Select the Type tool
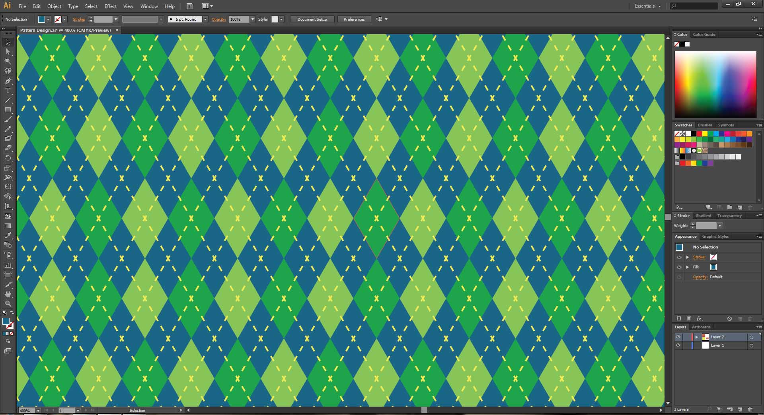Screen dimensions: 764x415 pos(8,91)
